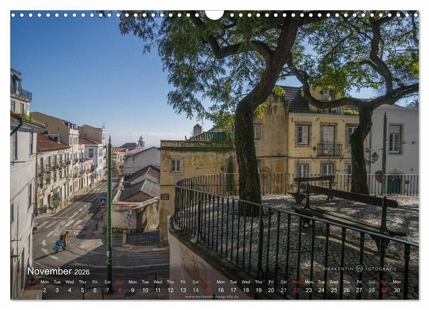Select date 24 in the calendar row

point(321,290)
